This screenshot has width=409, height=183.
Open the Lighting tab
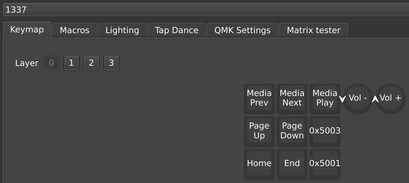coord(122,30)
